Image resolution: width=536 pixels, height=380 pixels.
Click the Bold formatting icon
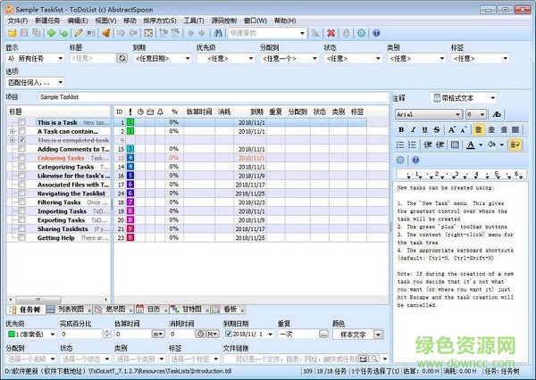pos(401,129)
